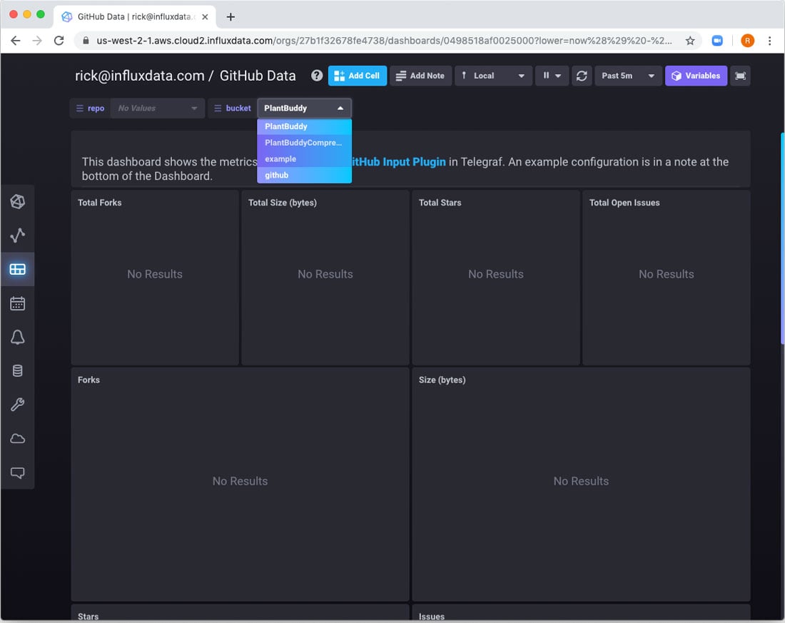Click the Add Cell button
The image size is (785, 623).
pyautogui.click(x=357, y=76)
